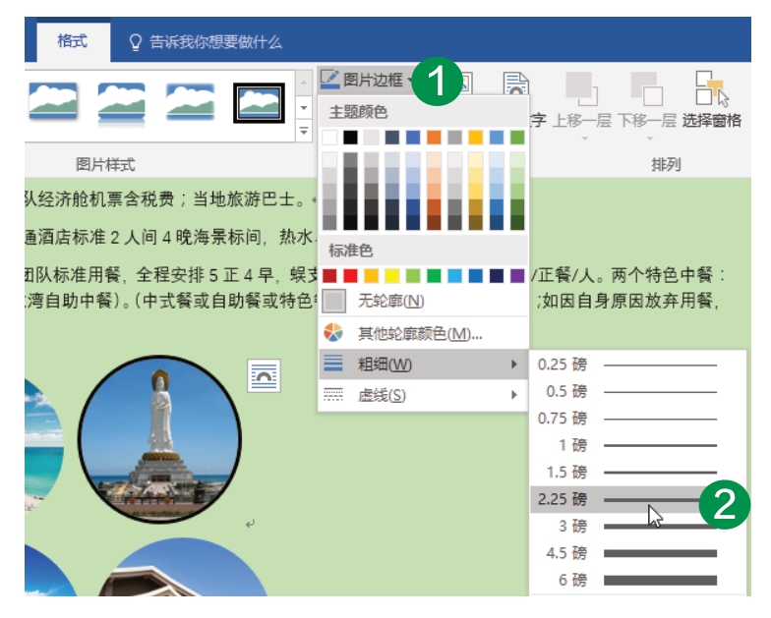
Task: Select 4.5 磅 line weight
Action: point(637,553)
